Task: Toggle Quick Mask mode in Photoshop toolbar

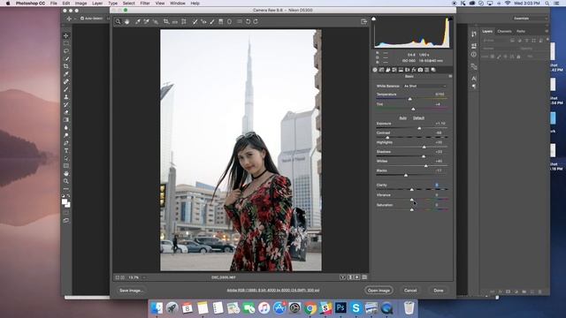Action: click(66, 212)
